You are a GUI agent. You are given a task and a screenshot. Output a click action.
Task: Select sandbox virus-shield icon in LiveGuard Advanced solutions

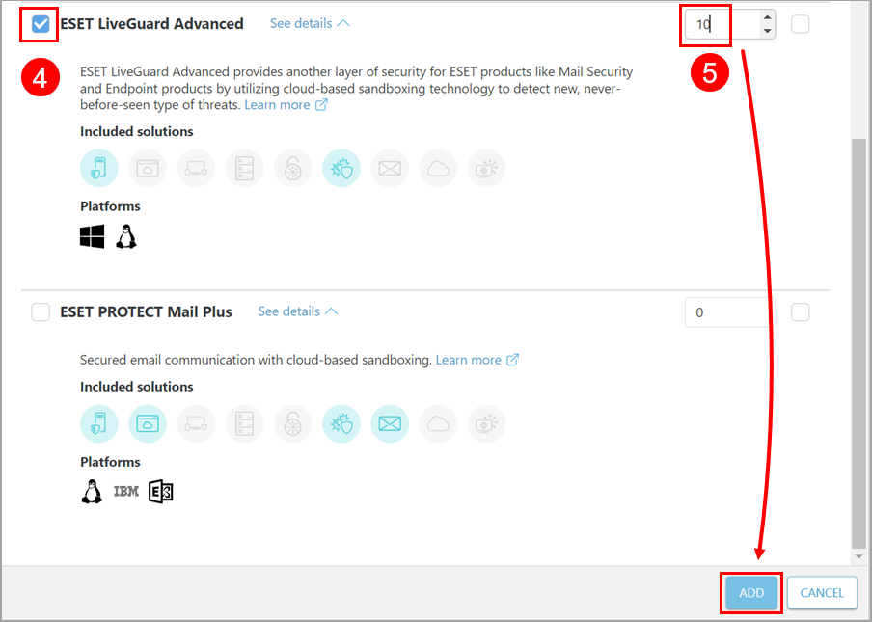pos(341,168)
